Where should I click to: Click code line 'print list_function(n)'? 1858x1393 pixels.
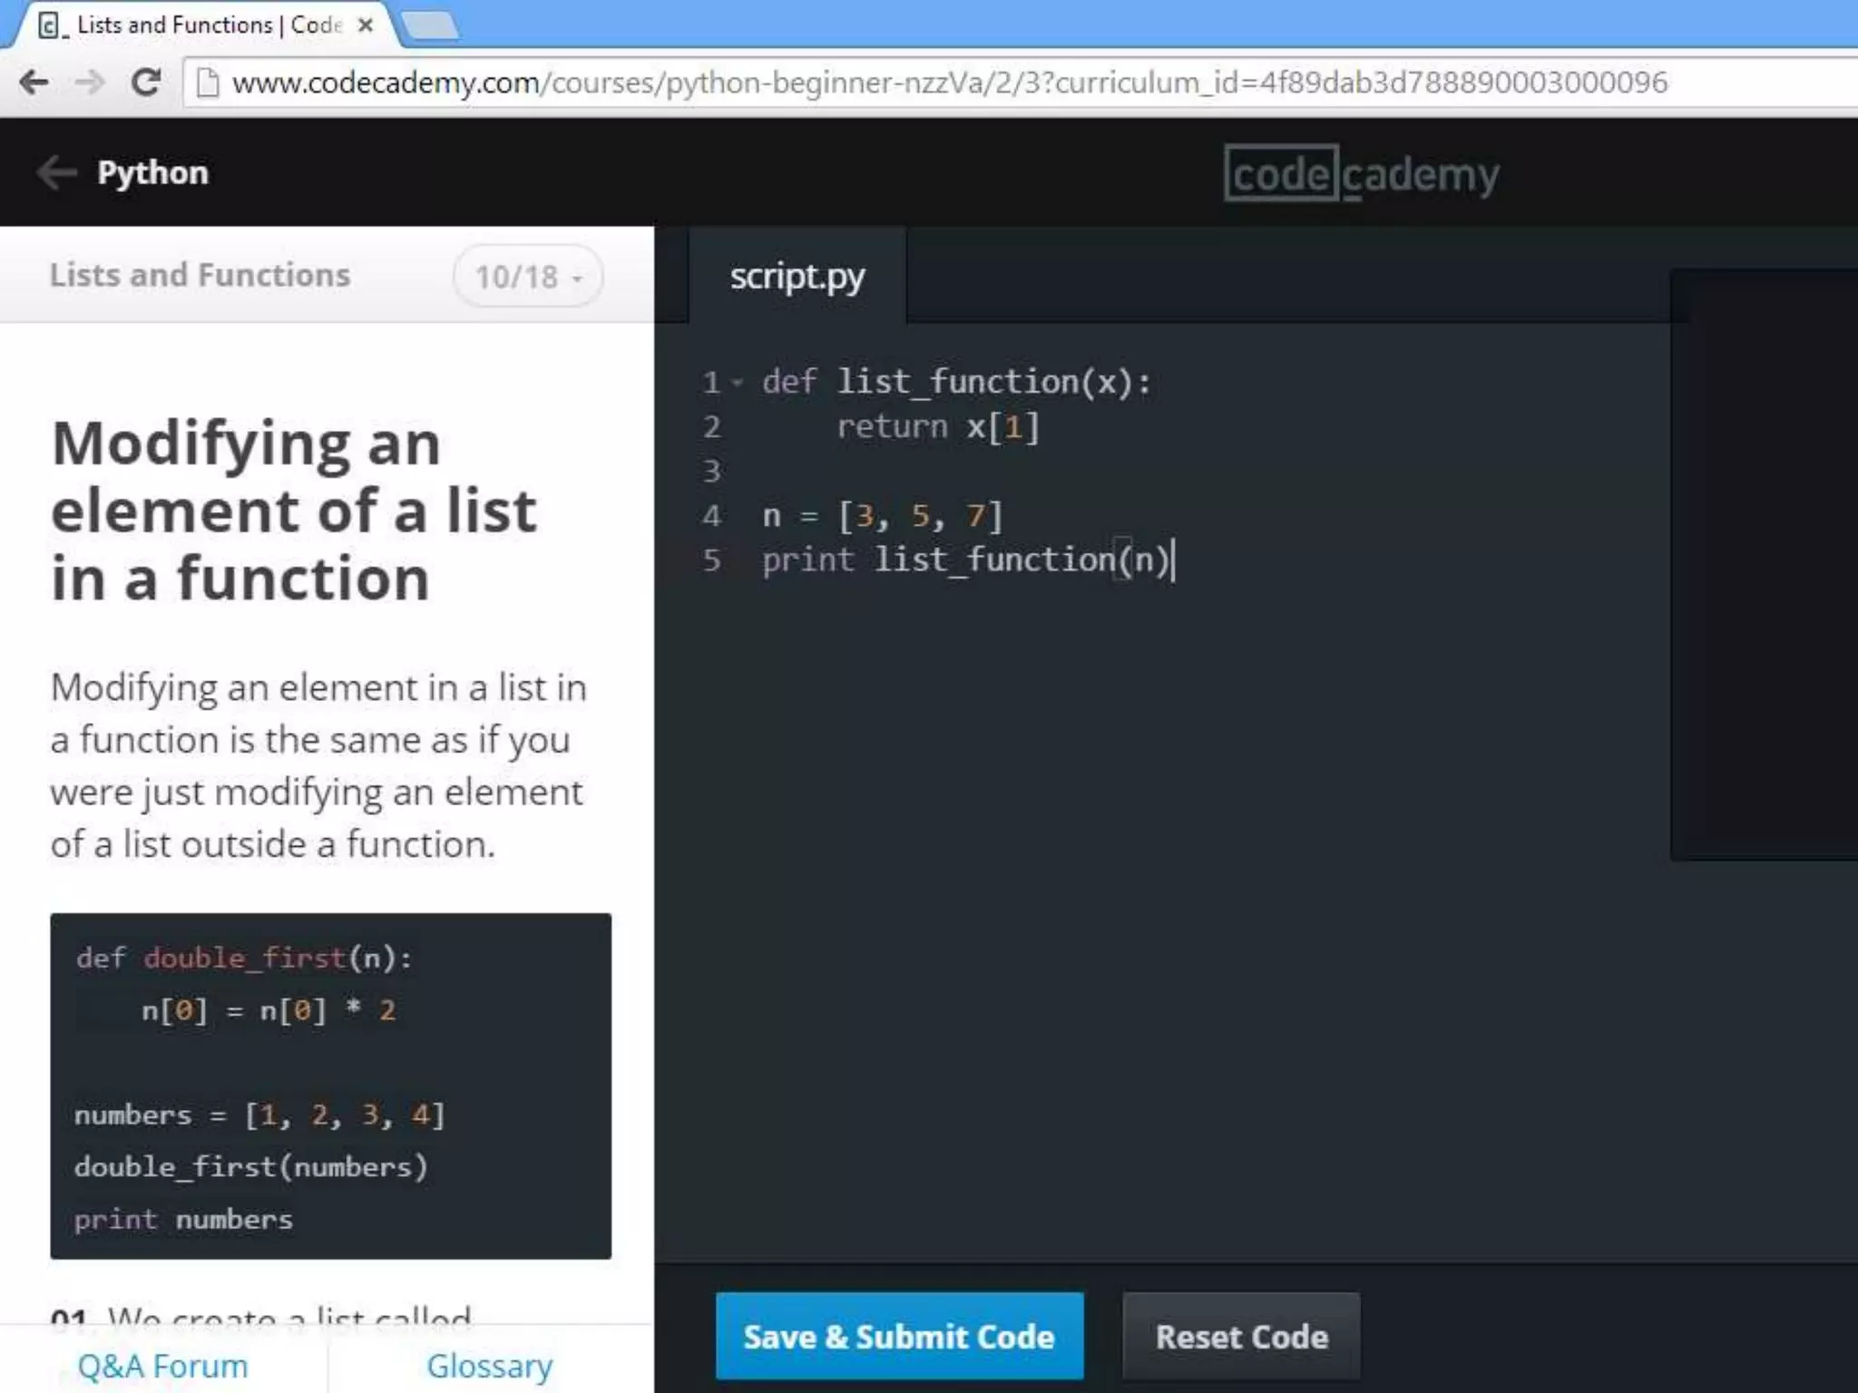[966, 560]
